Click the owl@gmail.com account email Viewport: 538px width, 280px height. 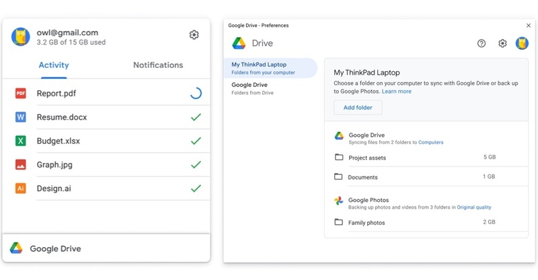point(67,32)
